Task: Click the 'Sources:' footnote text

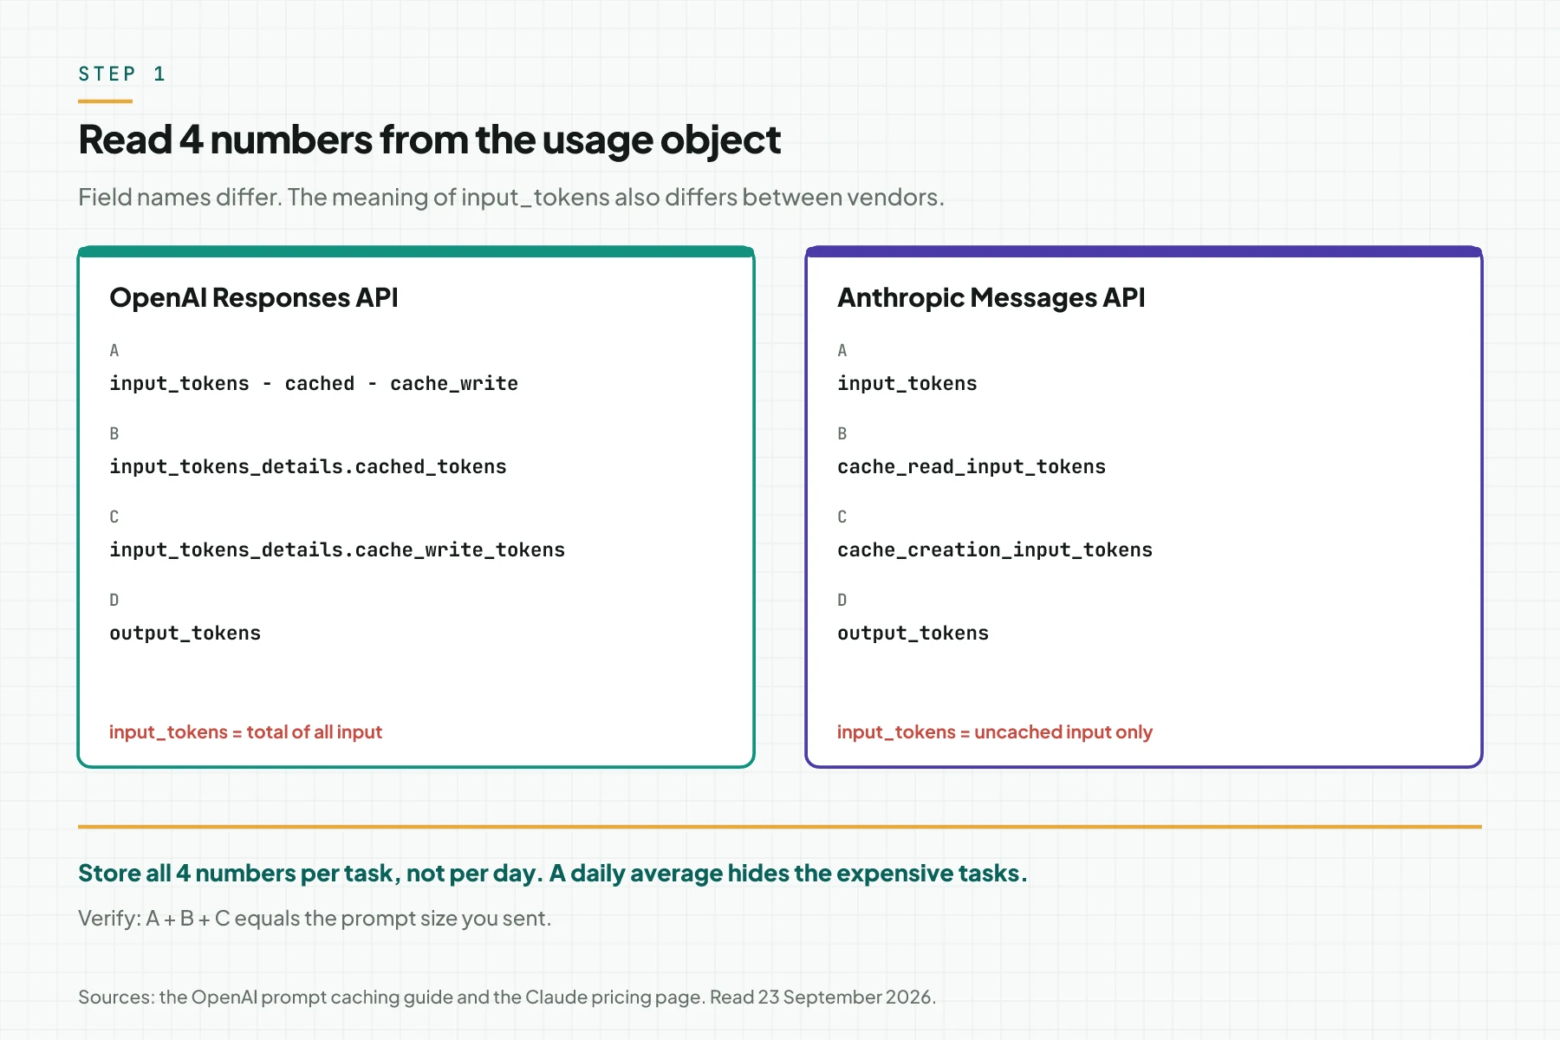Action: (x=507, y=998)
